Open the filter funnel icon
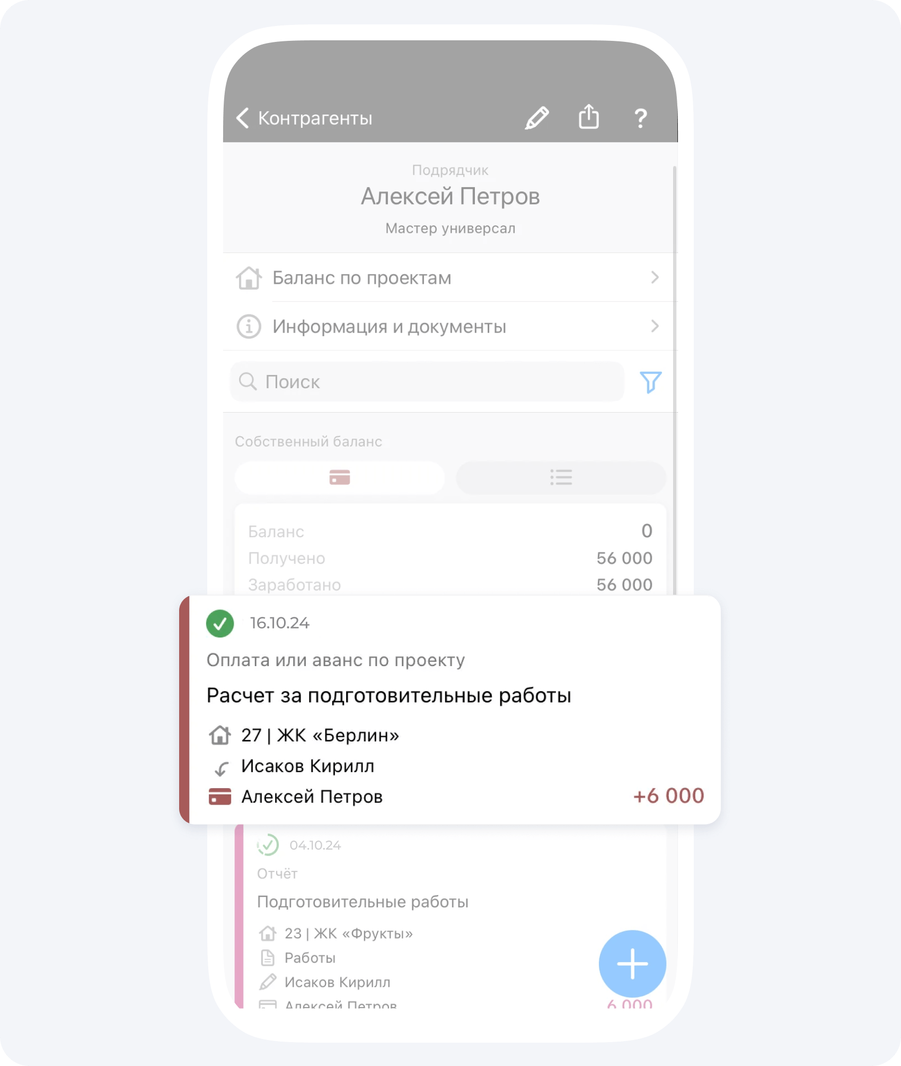 click(650, 382)
